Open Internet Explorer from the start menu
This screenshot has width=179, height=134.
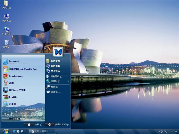[x=14, y=62]
